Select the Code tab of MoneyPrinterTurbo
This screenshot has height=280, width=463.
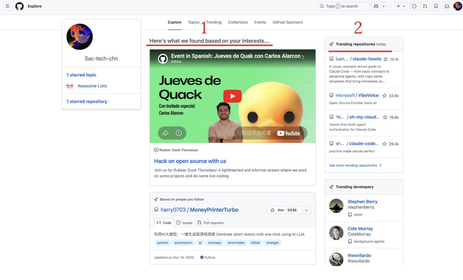point(164,223)
